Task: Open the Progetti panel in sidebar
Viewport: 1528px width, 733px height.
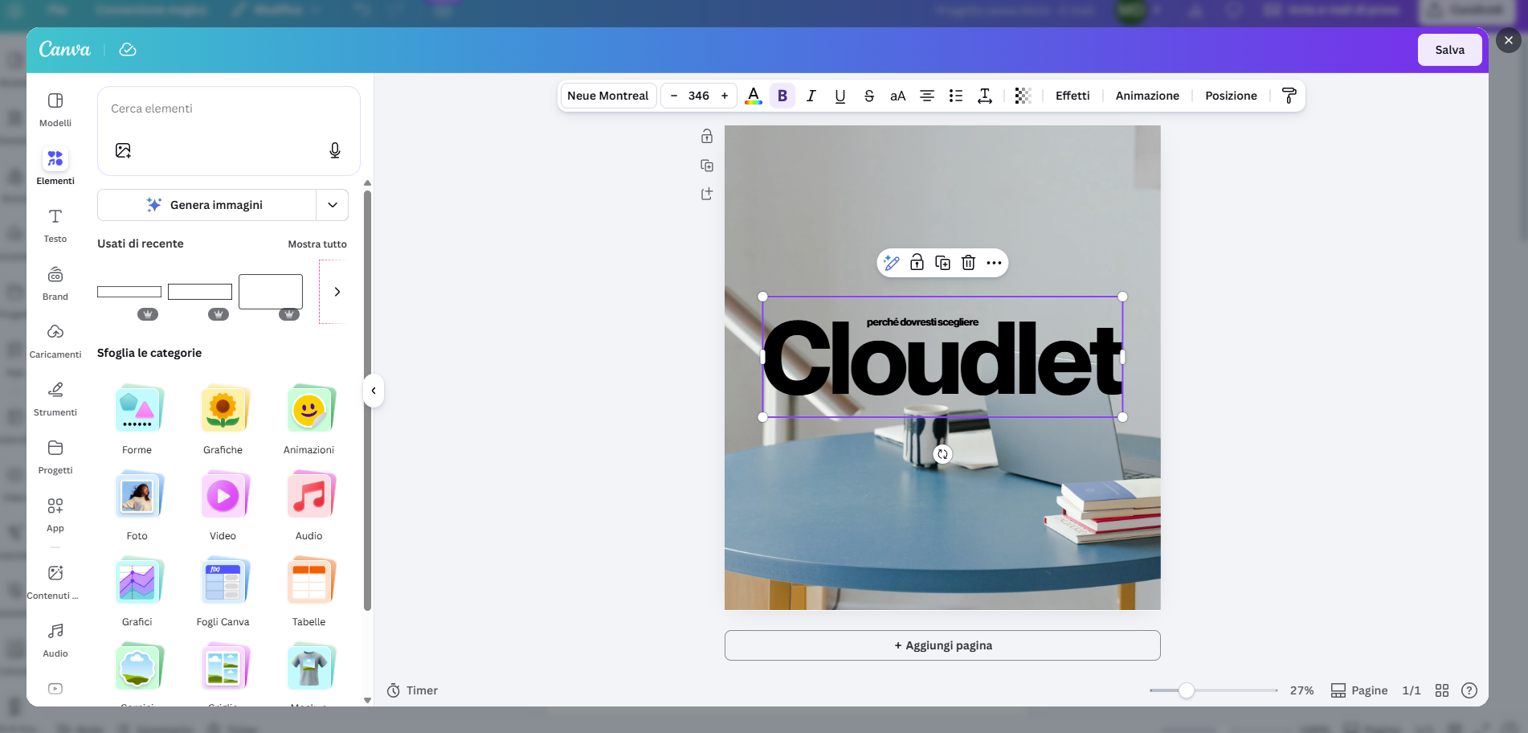Action: point(55,457)
